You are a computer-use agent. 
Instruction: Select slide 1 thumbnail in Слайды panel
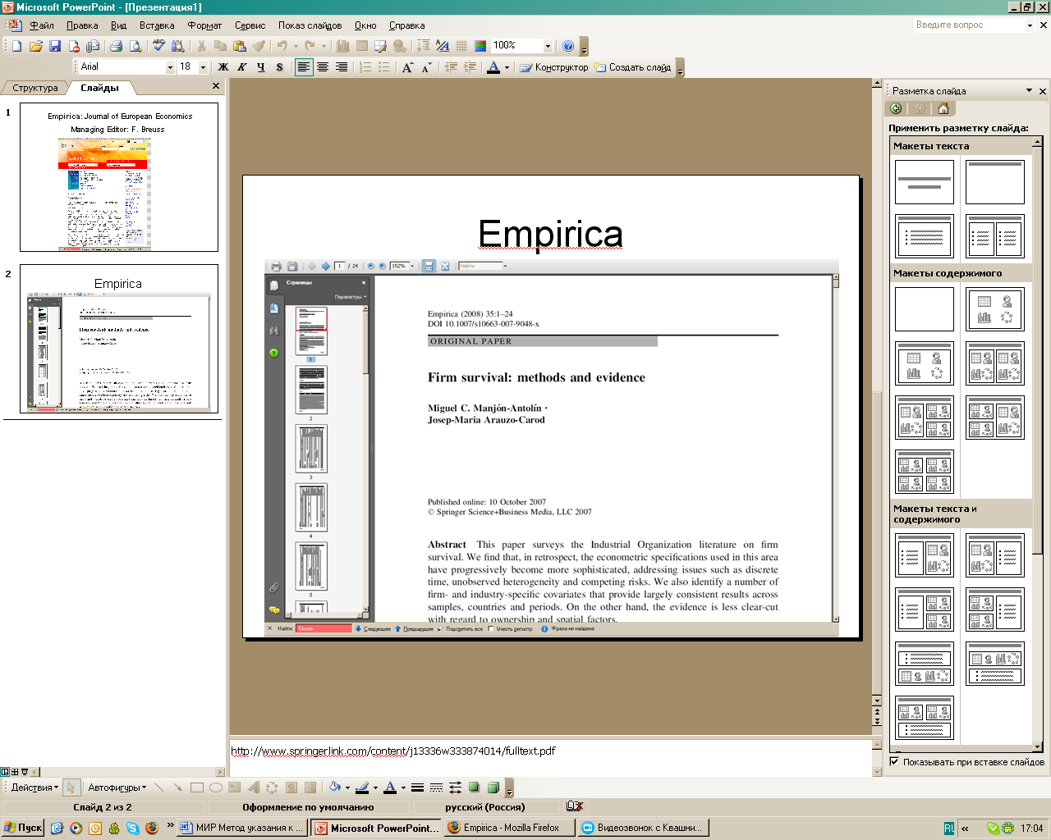point(119,176)
